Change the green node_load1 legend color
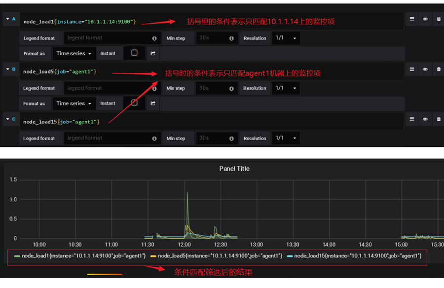The width and height of the screenshot is (444, 288). point(17,256)
